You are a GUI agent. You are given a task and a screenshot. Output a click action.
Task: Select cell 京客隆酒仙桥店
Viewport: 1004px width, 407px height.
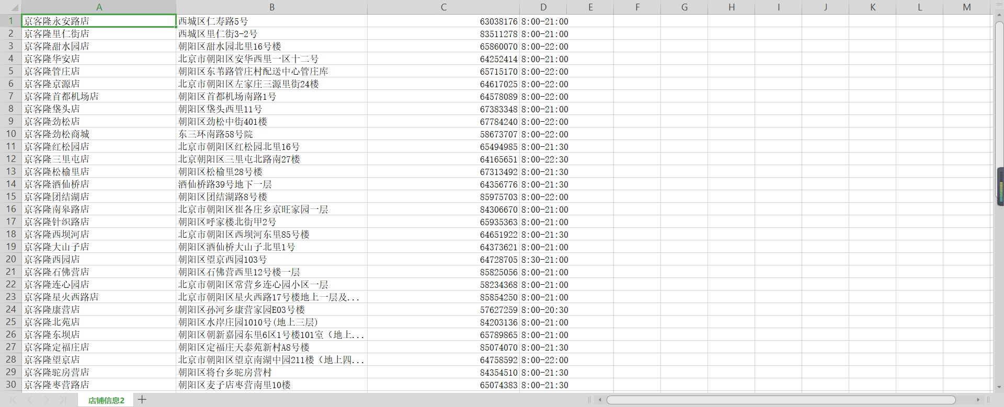99,184
